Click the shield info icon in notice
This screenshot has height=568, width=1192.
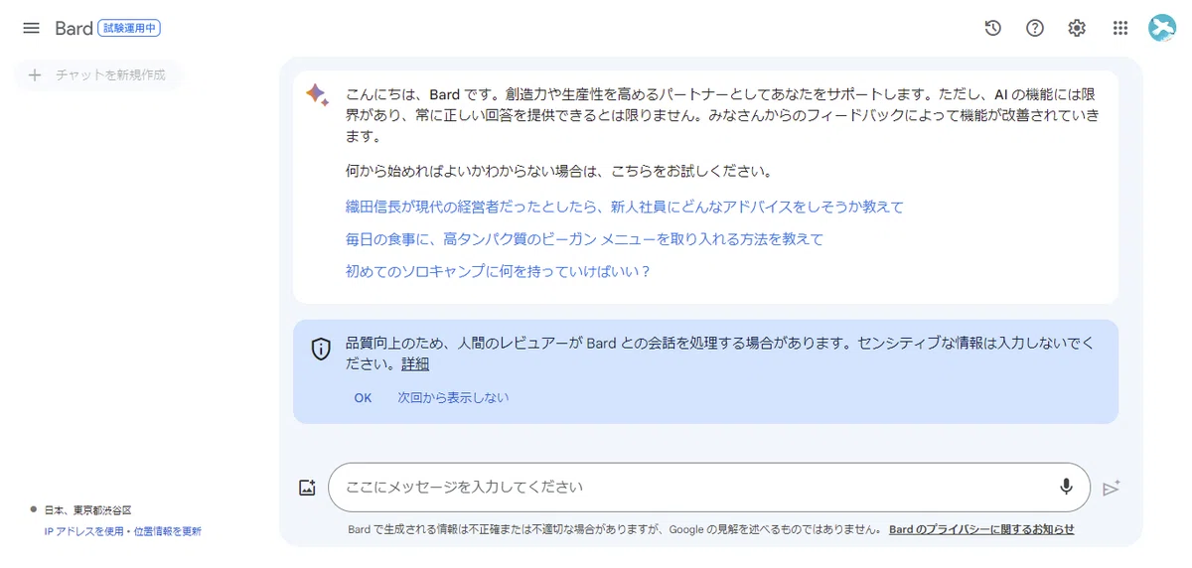[x=320, y=349]
